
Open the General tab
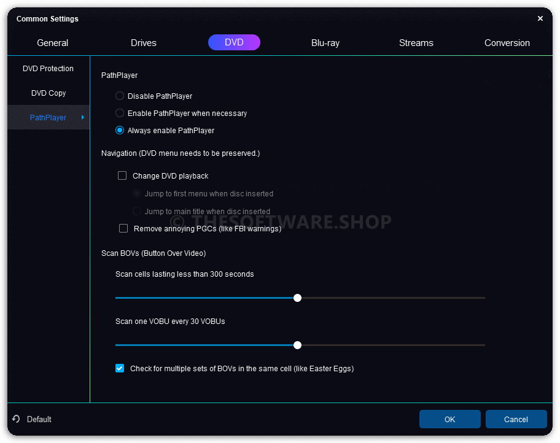[53, 43]
